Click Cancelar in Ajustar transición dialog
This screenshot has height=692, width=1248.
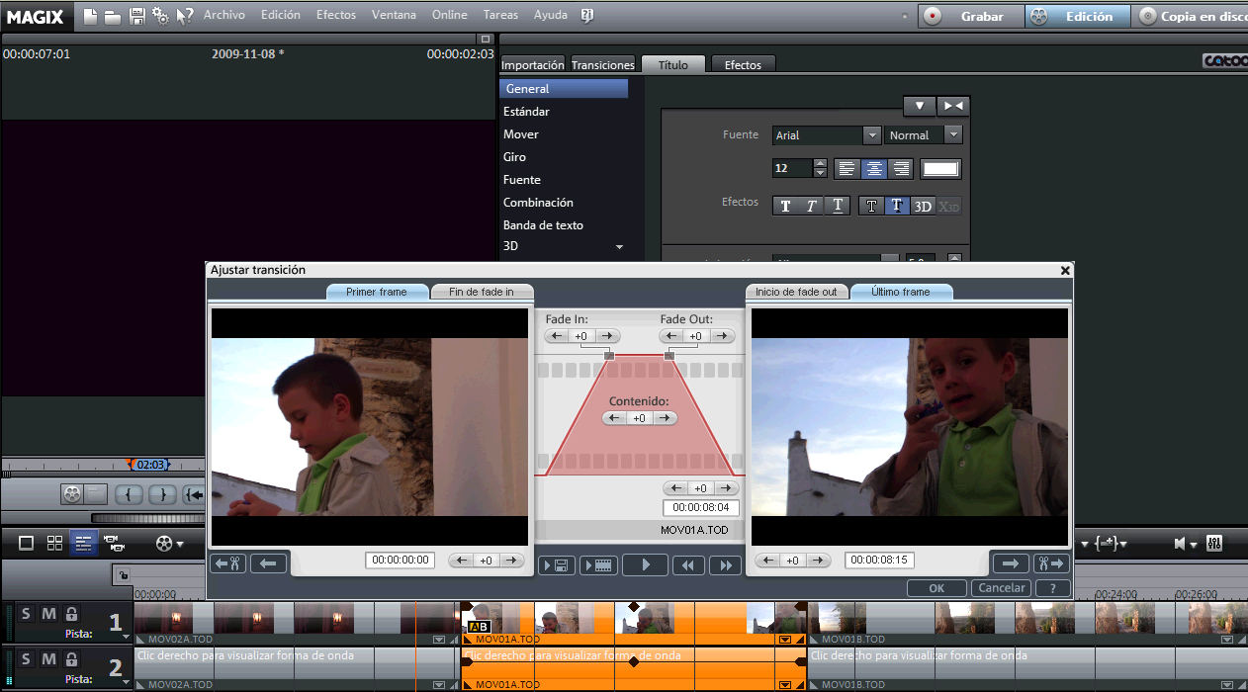pyautogui.click(x=1001, y=588)
